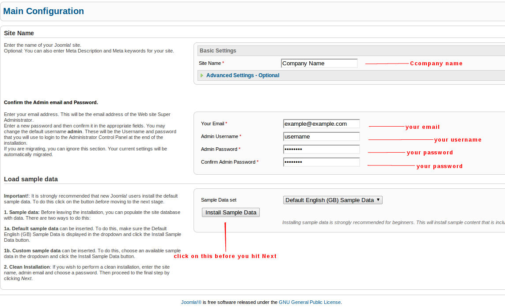Select the Admin Username text field

321,137
